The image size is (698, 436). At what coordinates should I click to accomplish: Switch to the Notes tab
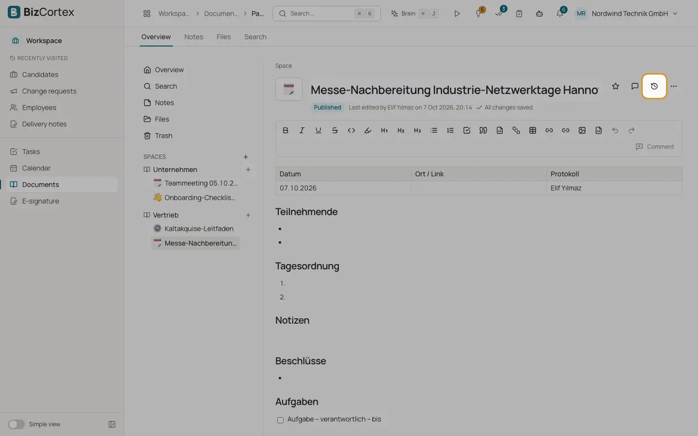193,37
